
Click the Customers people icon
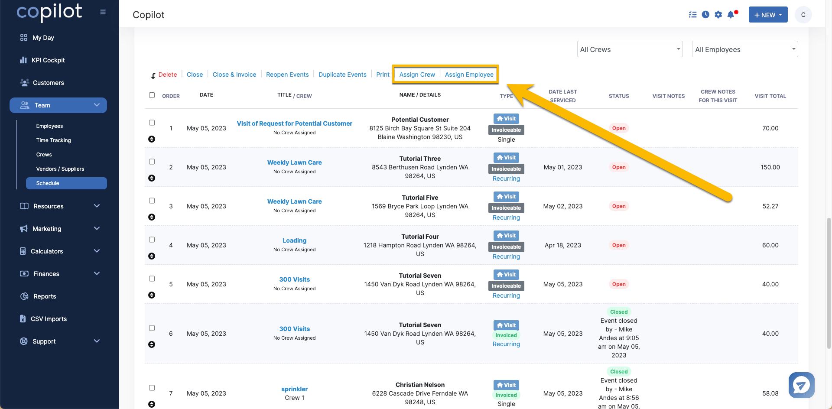[25, 82]
